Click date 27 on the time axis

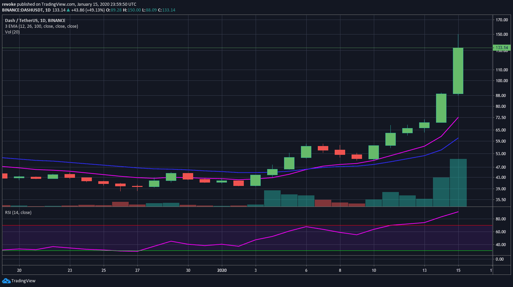(137, 270)
